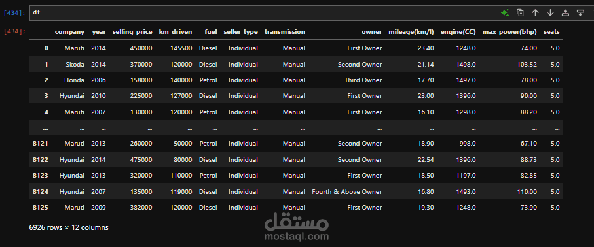Click the Skoda company cell
594x247 pixels.
pyautogui.click(x=75, y=64)
